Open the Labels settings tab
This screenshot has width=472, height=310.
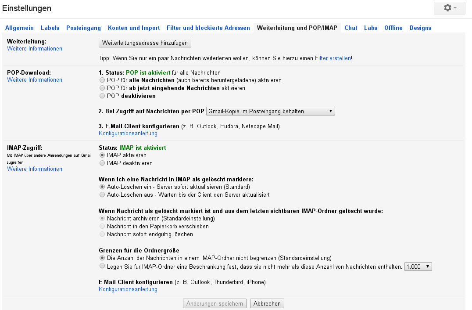point(50,28)
